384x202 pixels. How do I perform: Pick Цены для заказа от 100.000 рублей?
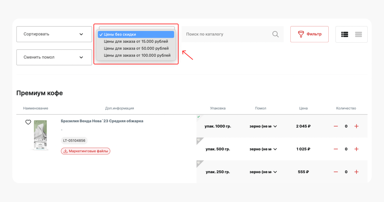137,56
